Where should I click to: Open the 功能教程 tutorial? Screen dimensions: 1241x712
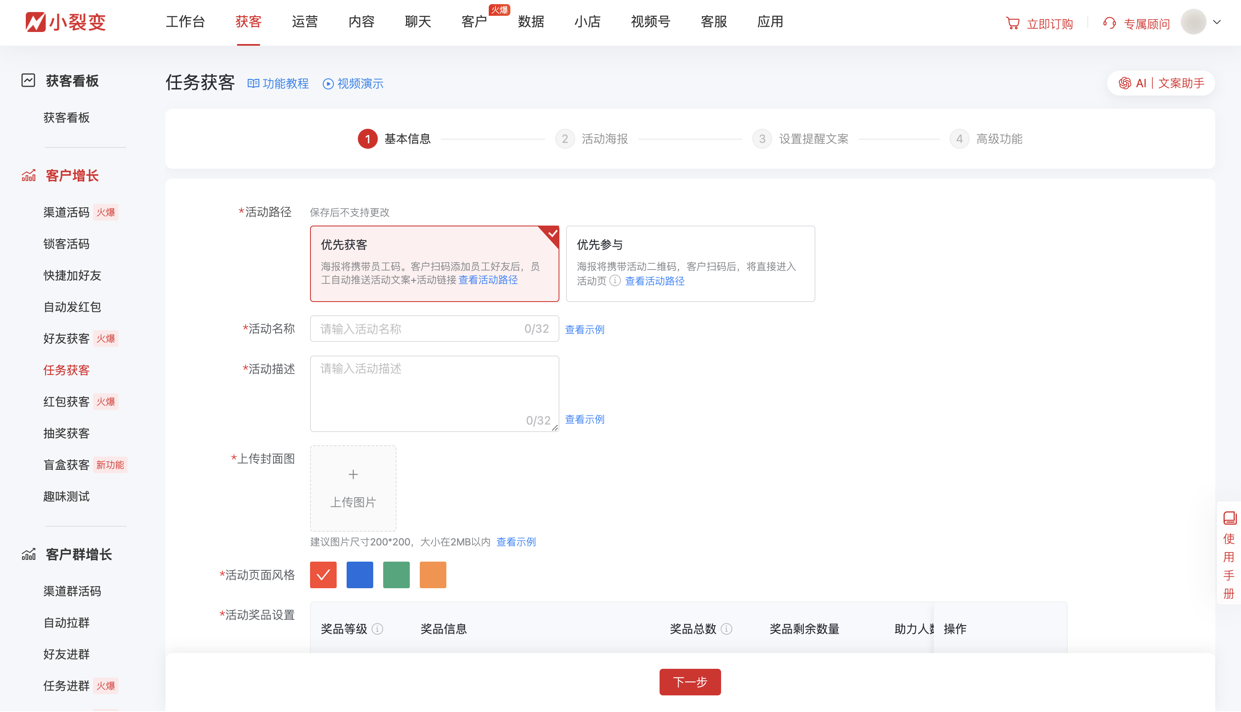tap(278, 83)
